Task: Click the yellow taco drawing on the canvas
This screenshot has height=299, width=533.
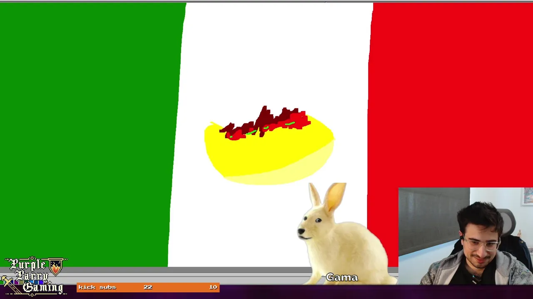Action: click(x=269, y=146)
